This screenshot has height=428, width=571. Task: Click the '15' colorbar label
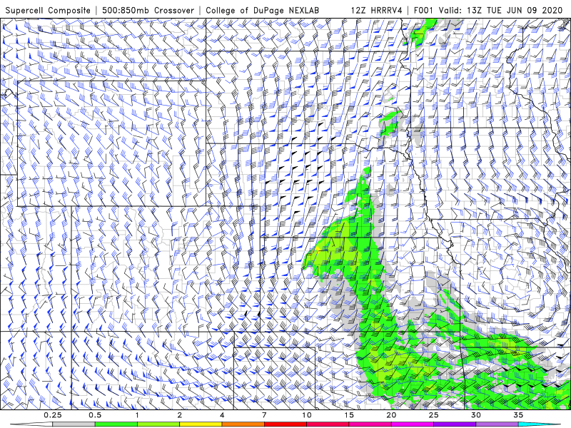pyautogui.click(x=349, y=415)
